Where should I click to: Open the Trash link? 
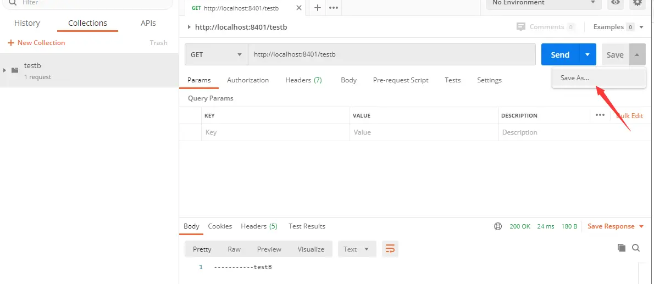(158, 42)
